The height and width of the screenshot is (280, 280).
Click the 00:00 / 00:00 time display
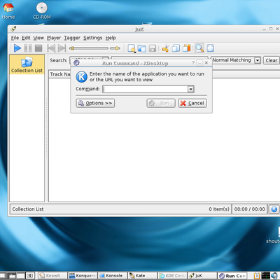(x=249, y=209)
